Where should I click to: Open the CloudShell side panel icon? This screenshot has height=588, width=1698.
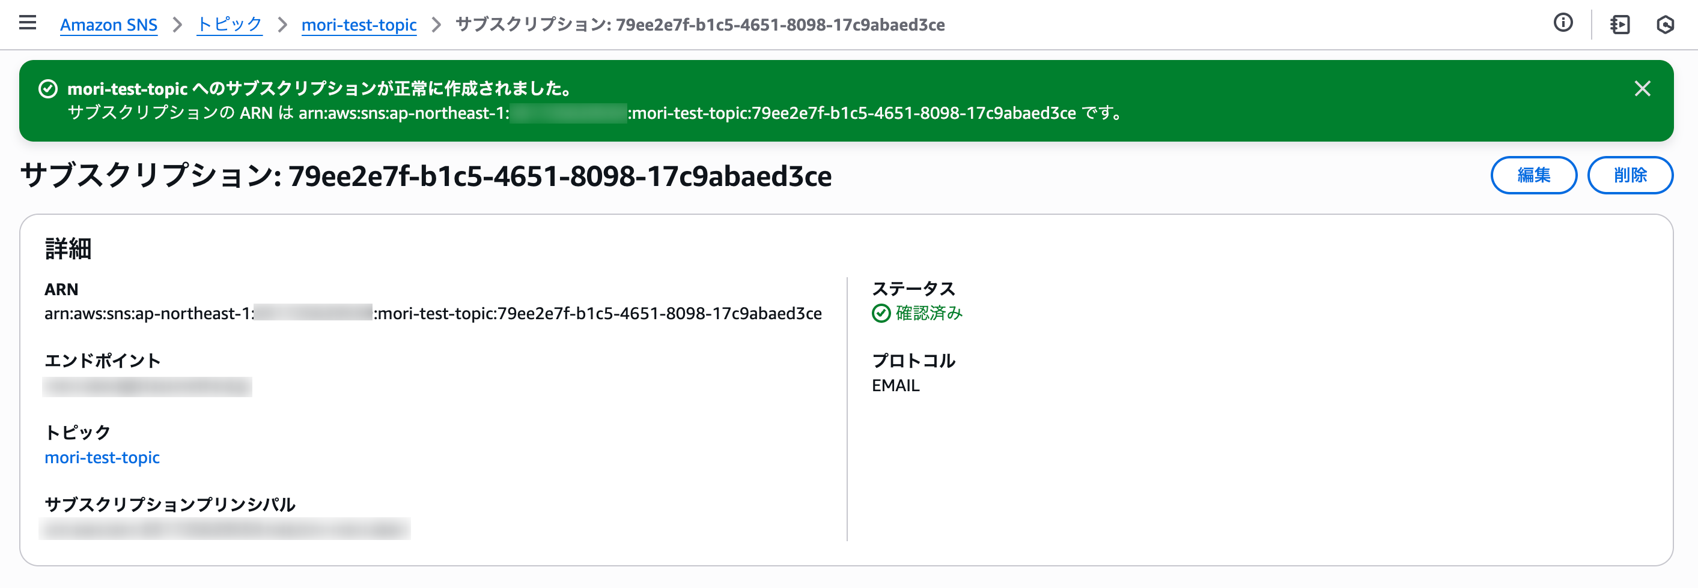coord(1619,25)
